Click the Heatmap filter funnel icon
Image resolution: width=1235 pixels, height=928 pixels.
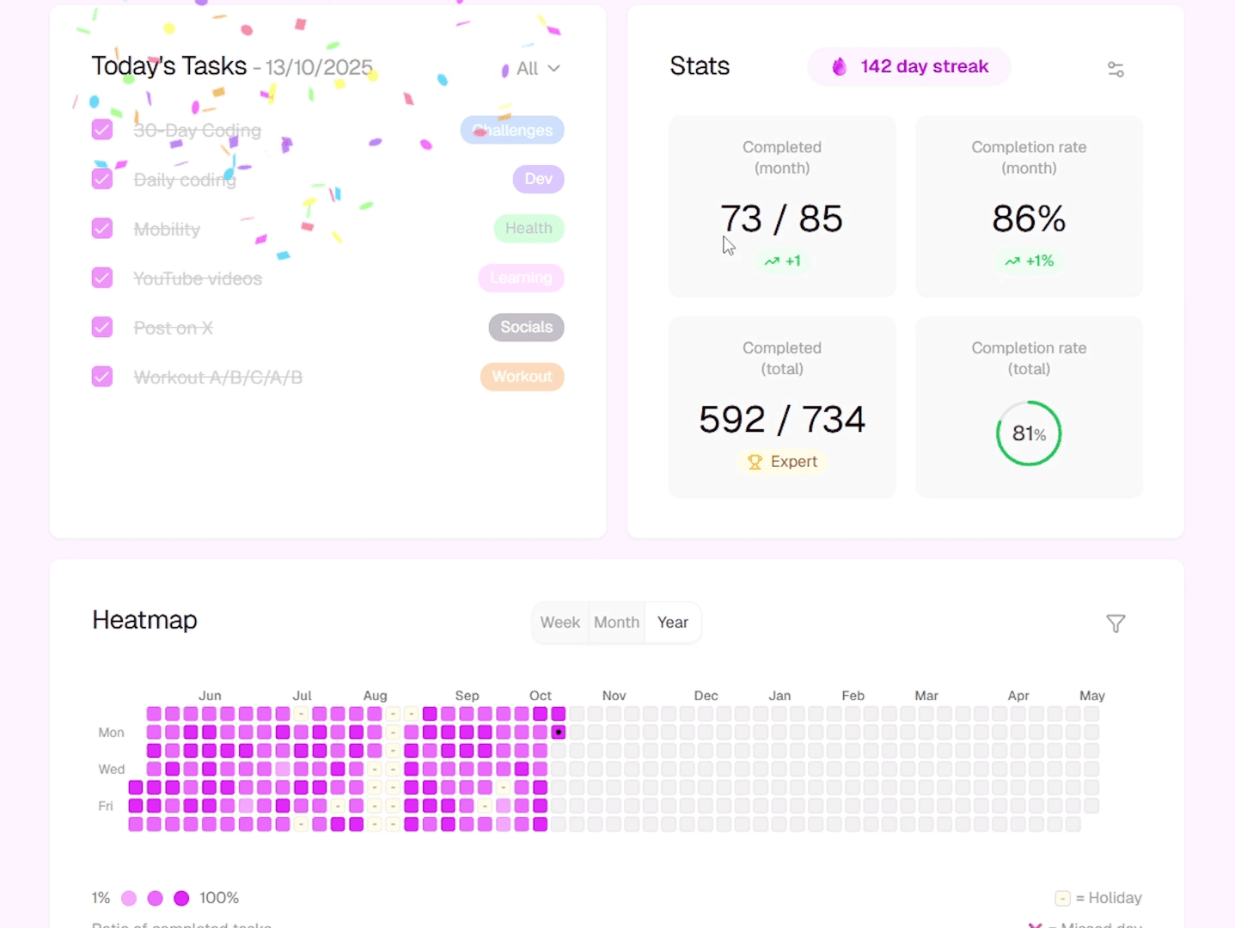point(1116,624)
